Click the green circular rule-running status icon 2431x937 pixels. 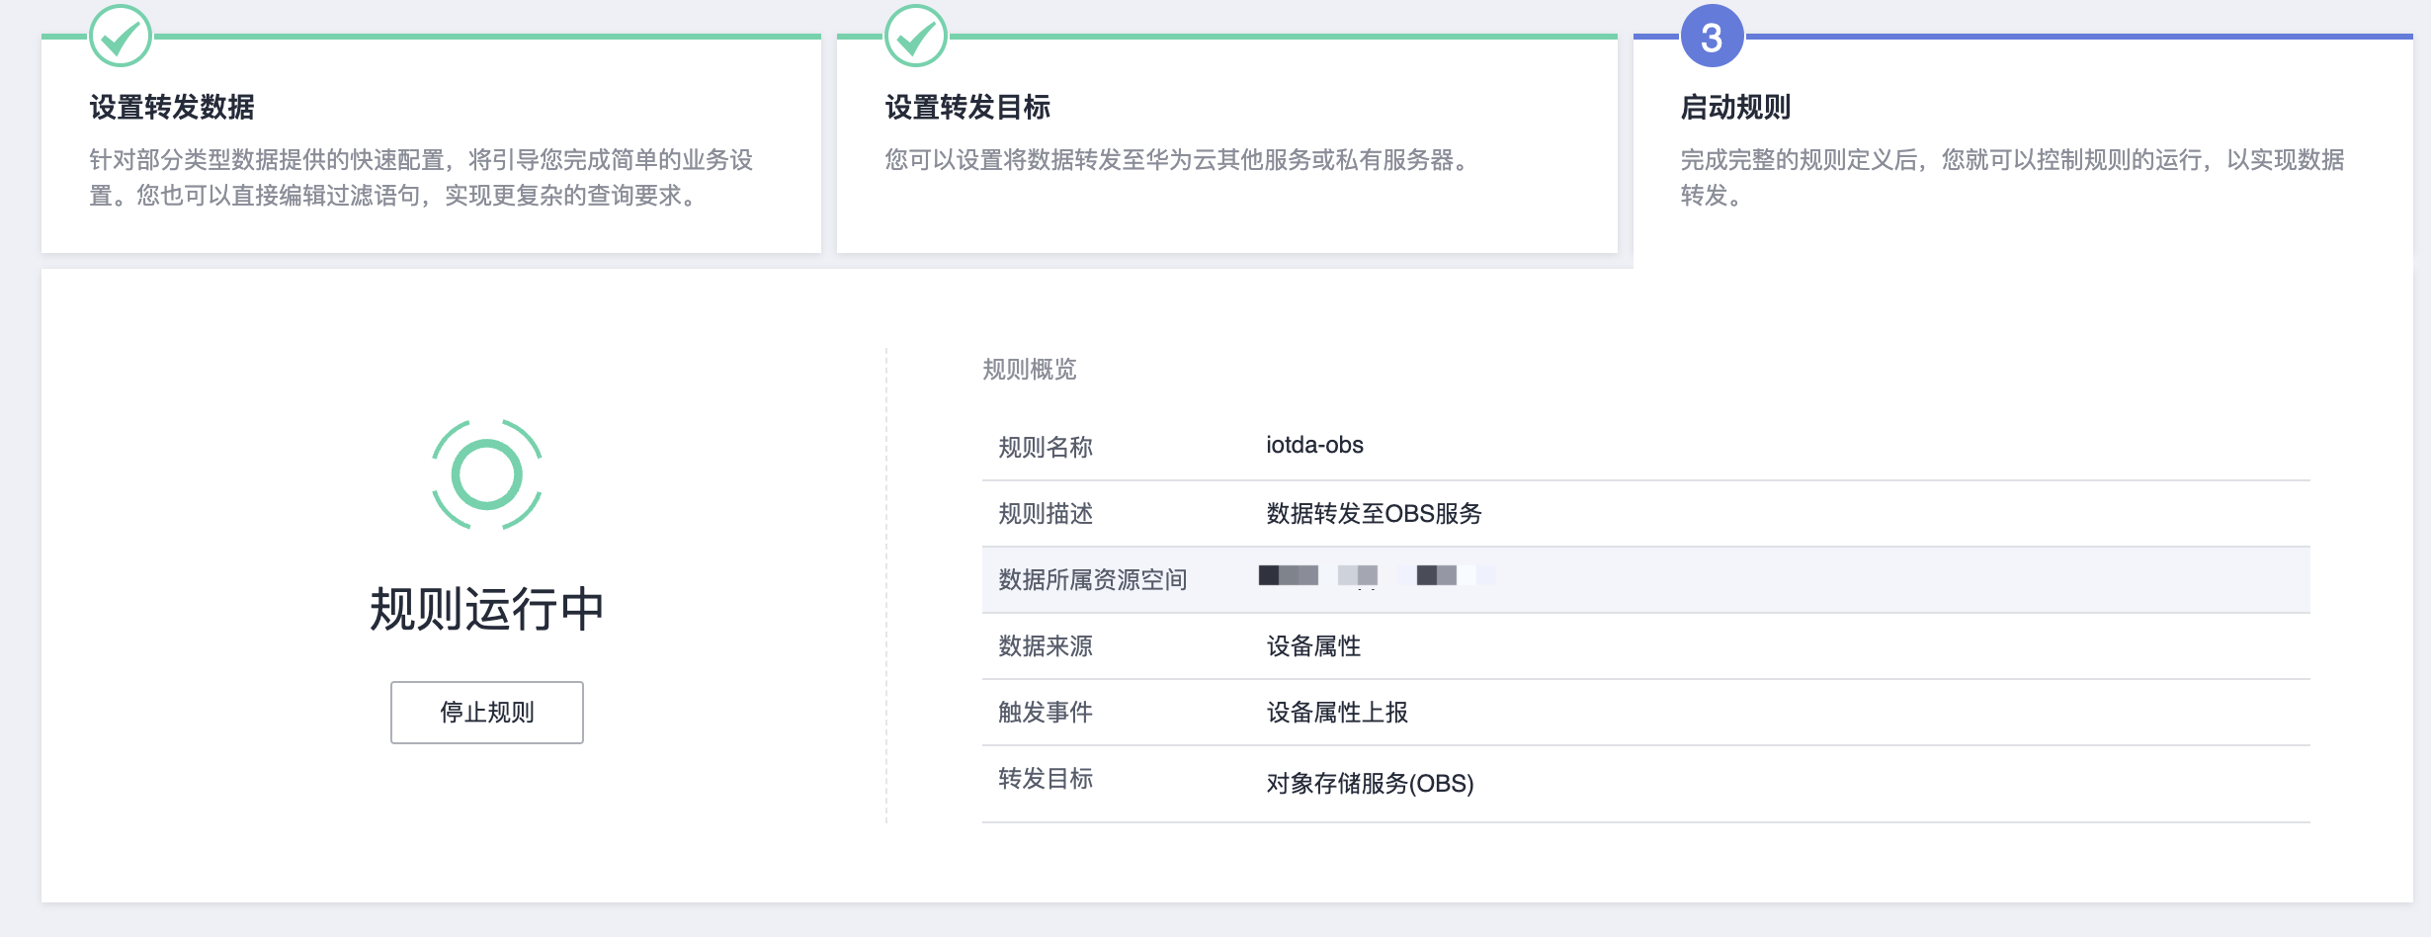[x=487, y=474]
